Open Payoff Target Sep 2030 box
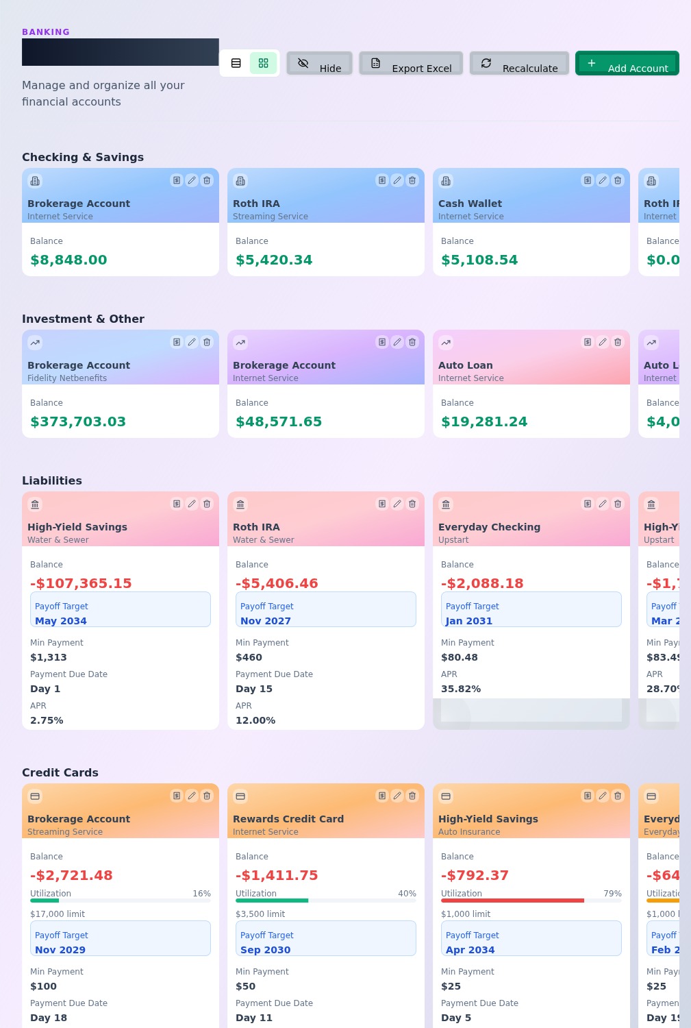 point(326,938)
